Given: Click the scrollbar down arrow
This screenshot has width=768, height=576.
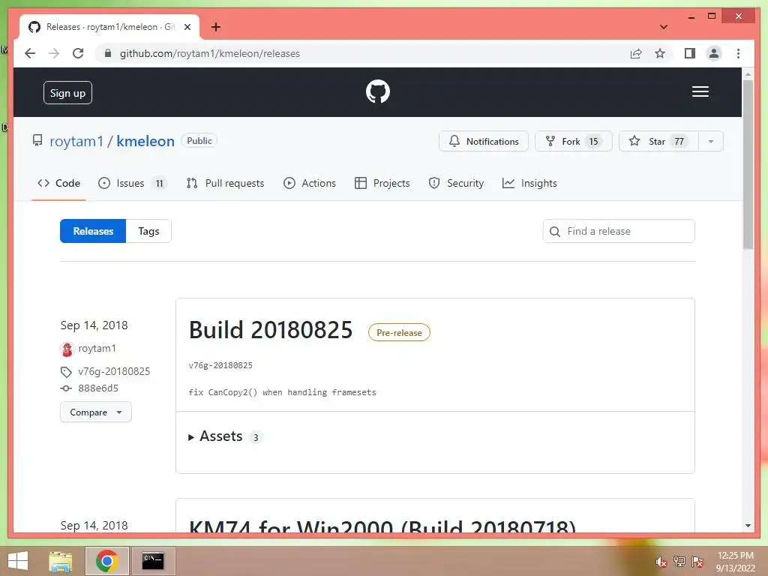Looking at the screenshot, I should [x=748, y=526].
